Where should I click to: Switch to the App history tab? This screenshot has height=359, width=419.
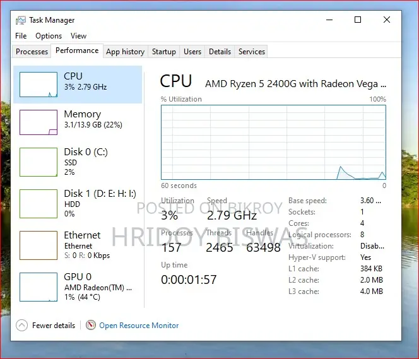click(126, 52)
